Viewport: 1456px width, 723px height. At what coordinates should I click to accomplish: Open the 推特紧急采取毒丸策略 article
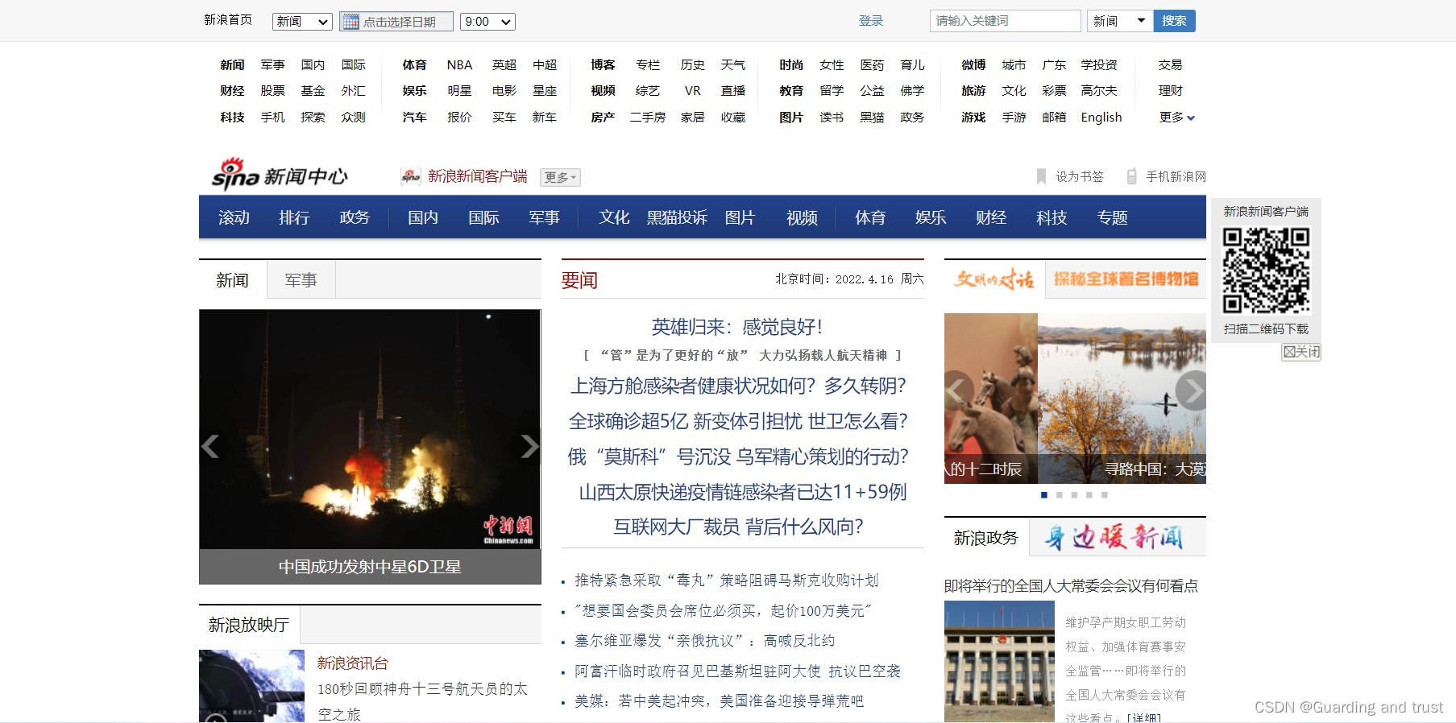(x=726, y=580)
